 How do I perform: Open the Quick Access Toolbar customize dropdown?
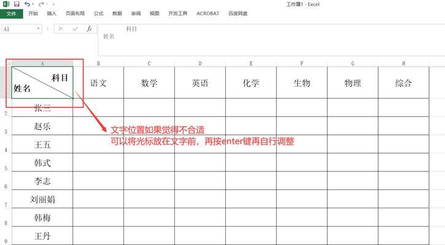click(53, 4)
